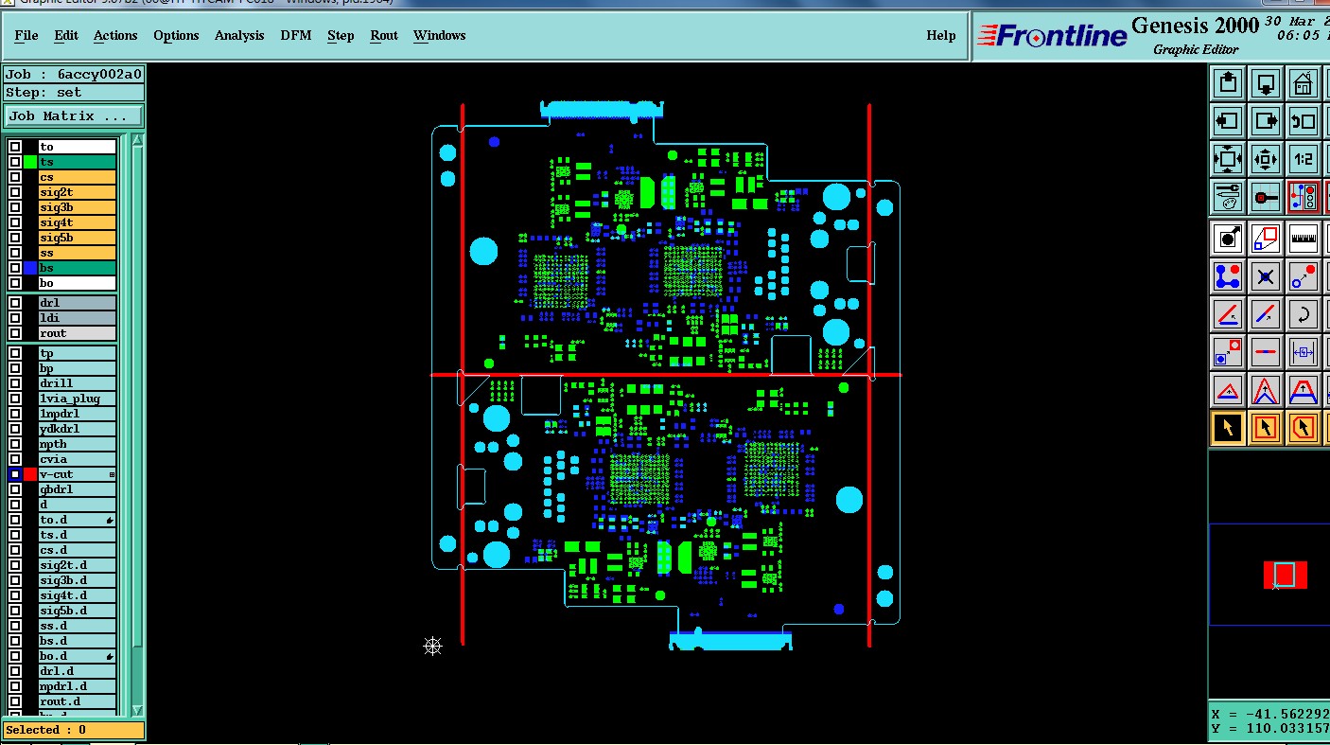Select the 'sig4t.d' layer name
The width and height of the screenshot is (1330, 745).
click(78, 595)
